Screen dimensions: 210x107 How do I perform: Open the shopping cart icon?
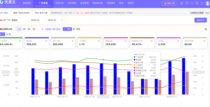click(197, 3)
